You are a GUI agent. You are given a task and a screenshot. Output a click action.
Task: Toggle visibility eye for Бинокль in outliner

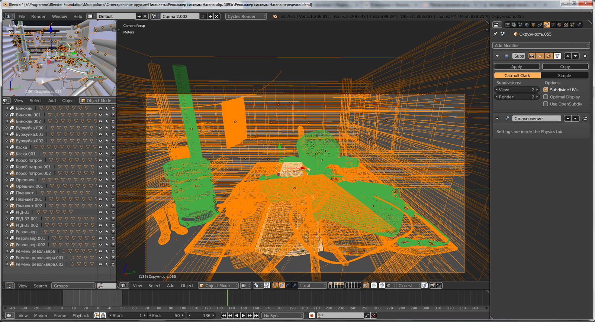point(100,108)
